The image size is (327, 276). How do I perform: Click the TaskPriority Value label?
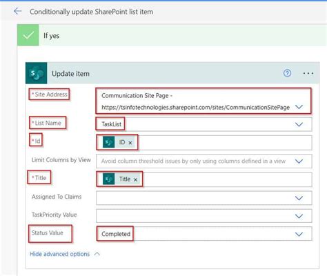tap(54, 215)
